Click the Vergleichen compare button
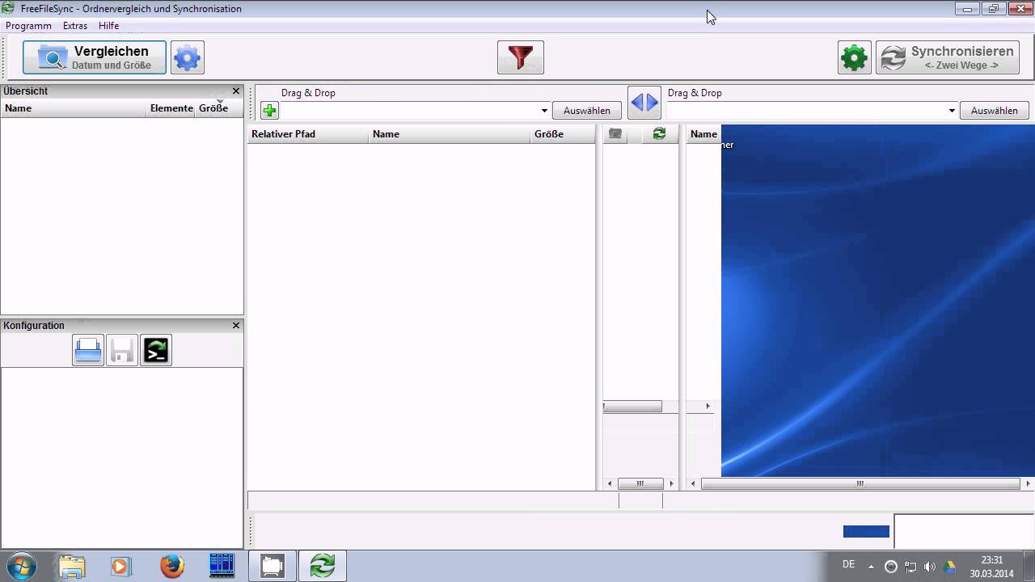Screen dimensions: 1035x582 coord(95,57)
